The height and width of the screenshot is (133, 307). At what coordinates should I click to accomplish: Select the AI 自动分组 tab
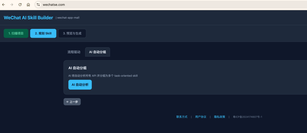tap(98, 52)
